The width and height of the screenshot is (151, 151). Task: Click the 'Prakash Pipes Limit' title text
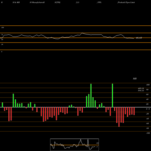[x=126, y=2]
